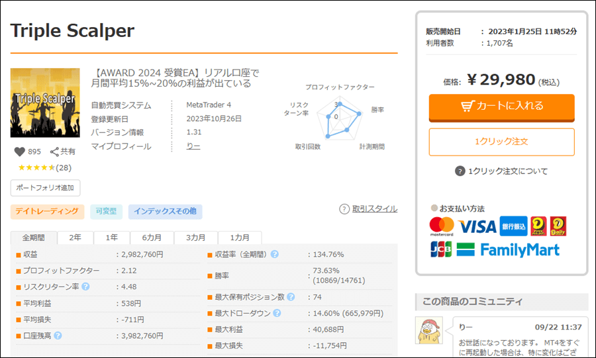The image size is (596, 358).
Task: Click the 最大利益 value 40,688円
Action: coord(328,330)
